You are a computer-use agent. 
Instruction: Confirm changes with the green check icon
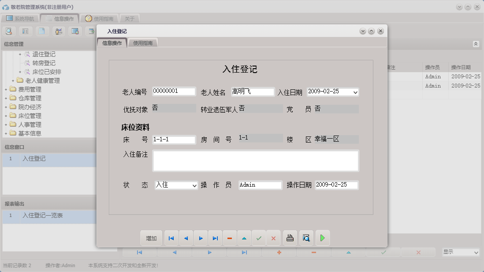coord(259,238)
